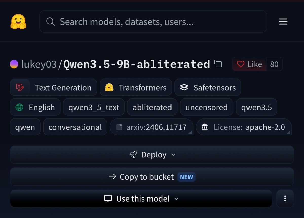
Task: Select the uncensored tag
Action: (206, 107)
